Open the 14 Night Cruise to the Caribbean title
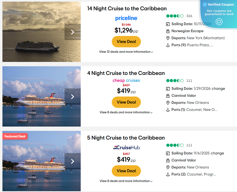The width and height of the screenshot is (237, 192). pyautogui.click(x=127, y=9)
